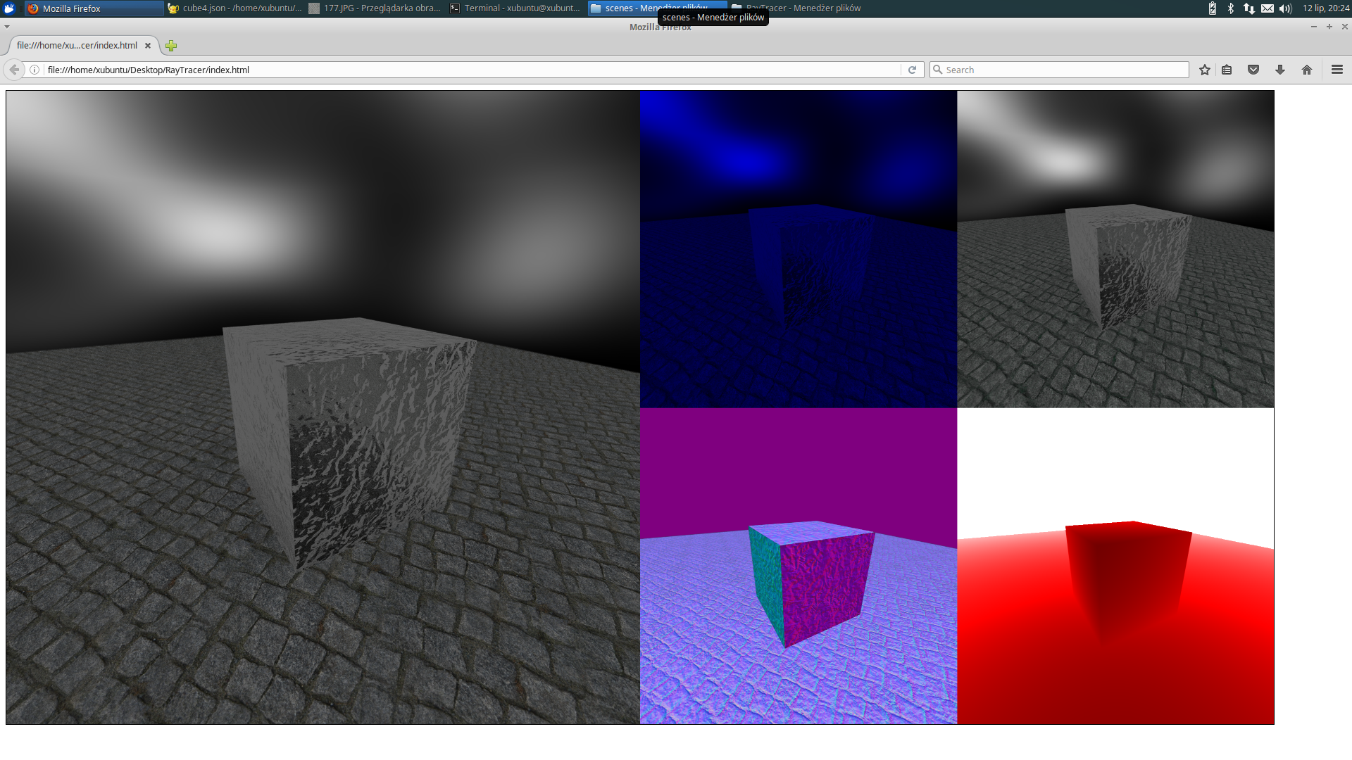Open the Downloads arrow panel
This screenshot has height=760, width=1352.
tap(1280, 70)
